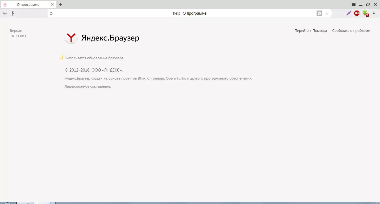The height and width of the screenshot is (204, 380).
Task: Open the Opera Turbo link
Action: pos(176,78)
